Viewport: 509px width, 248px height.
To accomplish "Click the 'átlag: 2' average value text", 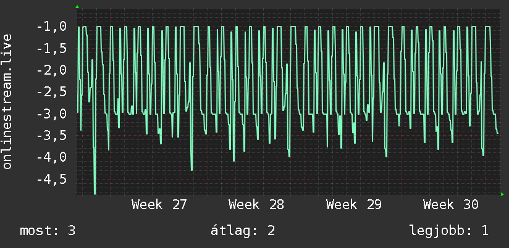I will (x=243, y=231).
